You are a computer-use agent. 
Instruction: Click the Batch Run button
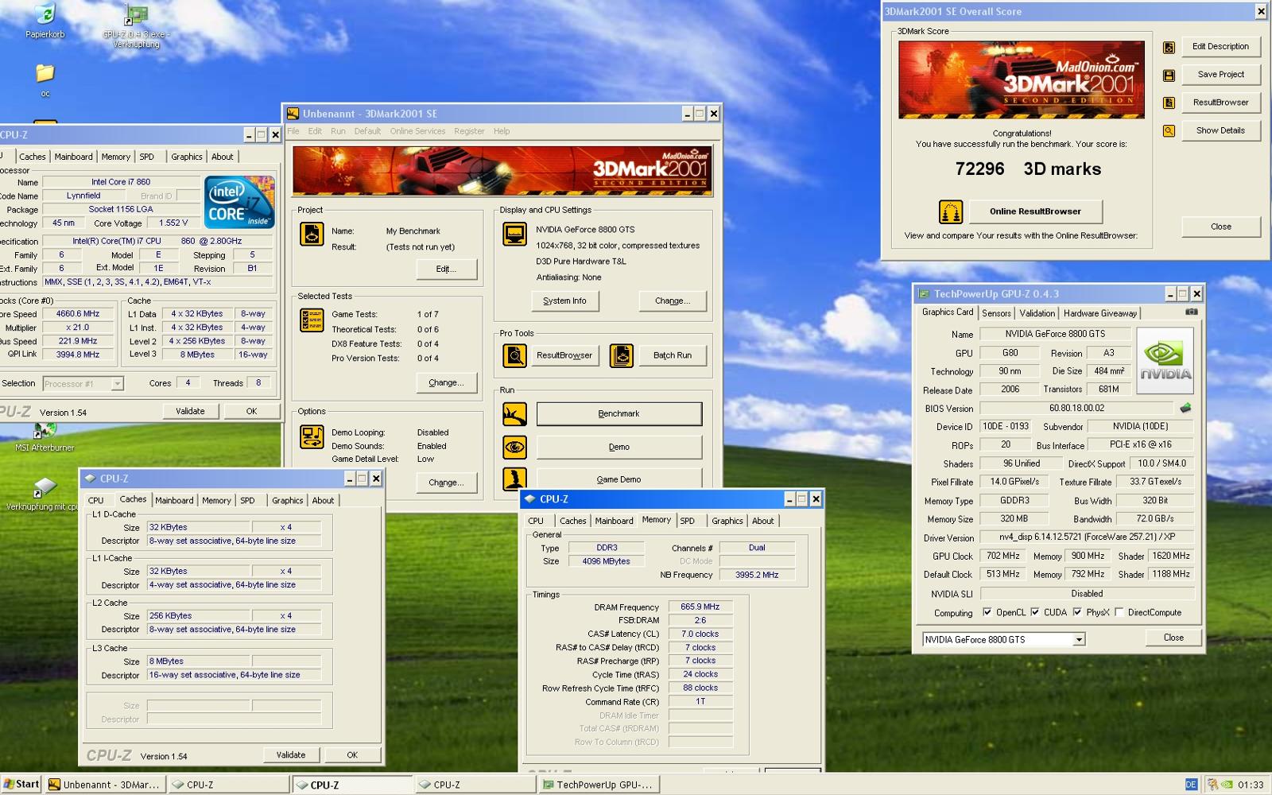[673, 355]
